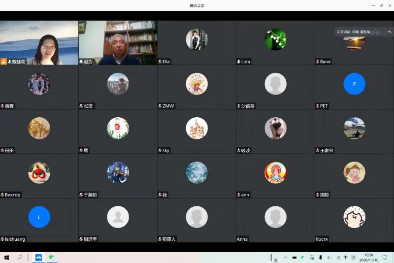Select the Виктор participant tile
This screenshot has width=394, height=263.
pyautogui.click(x=39, y=176)
